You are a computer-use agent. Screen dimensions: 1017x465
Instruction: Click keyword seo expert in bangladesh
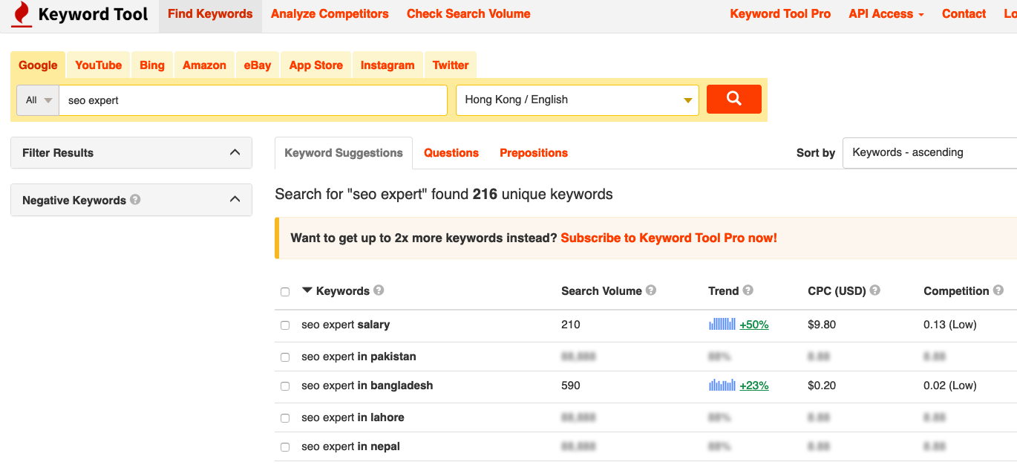tap(367, 386)
